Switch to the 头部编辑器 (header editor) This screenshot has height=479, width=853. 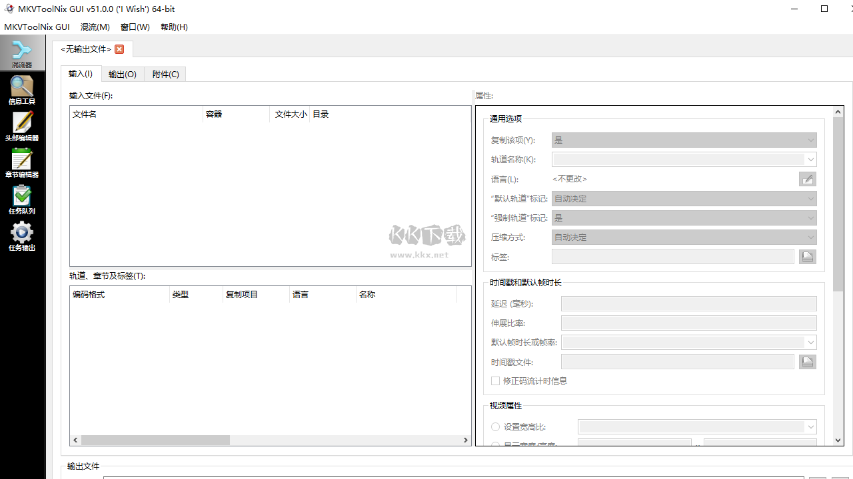coord(22,128)
